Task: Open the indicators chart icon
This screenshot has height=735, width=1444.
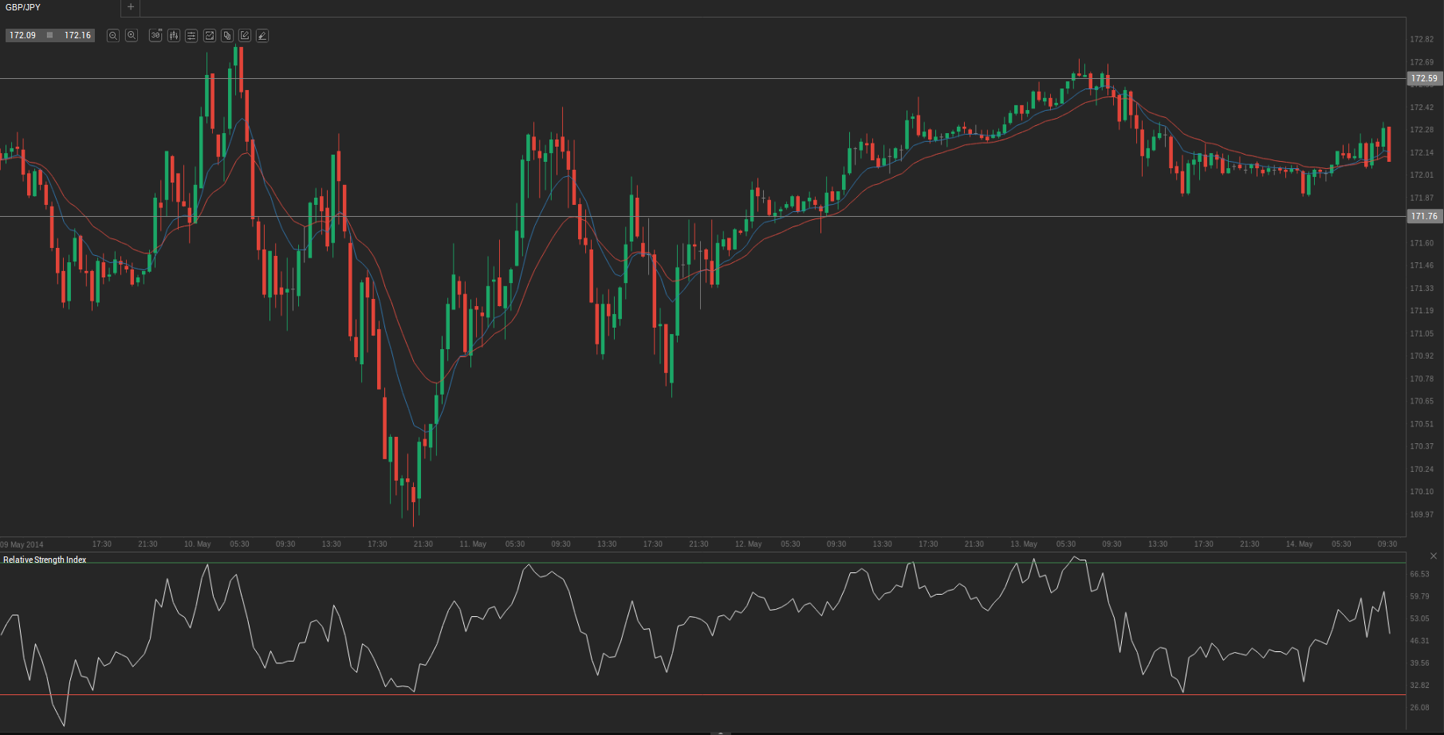Action: point(210,35)
